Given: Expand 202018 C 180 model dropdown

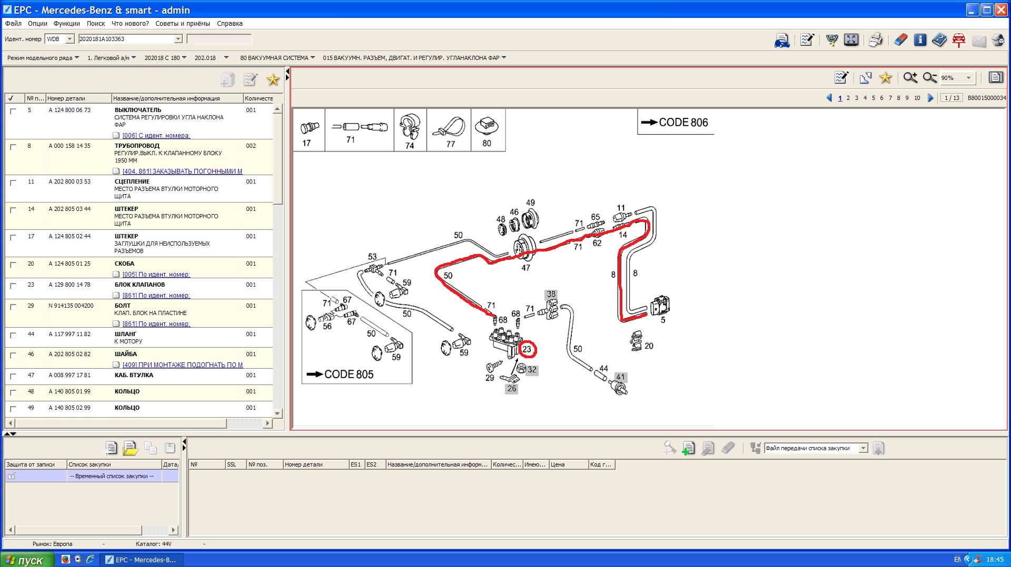Looking at the screenshot, I should coord(184,58).
